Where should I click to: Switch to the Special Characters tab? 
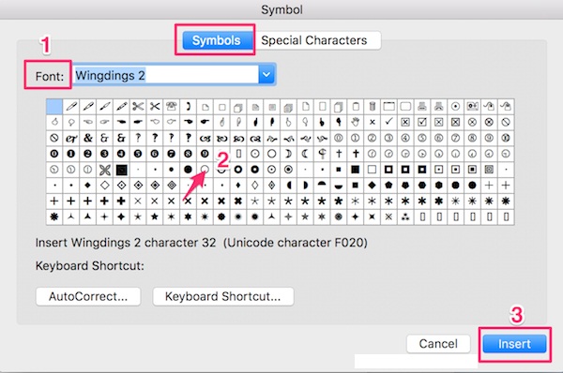tap(314, 40)
